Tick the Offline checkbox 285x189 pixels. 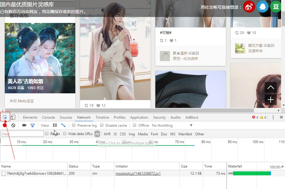(x=135, y=125)
